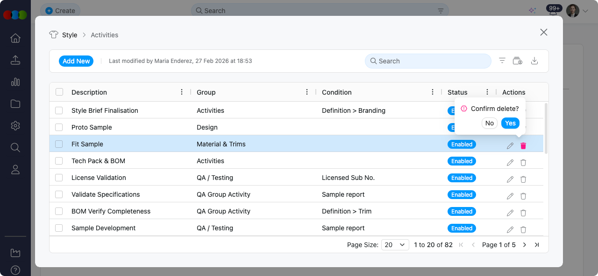This screenshot has height=276, width=598.
Task: Select the Style Brief Finalisation row checkbox
Action: coord(59,110)
